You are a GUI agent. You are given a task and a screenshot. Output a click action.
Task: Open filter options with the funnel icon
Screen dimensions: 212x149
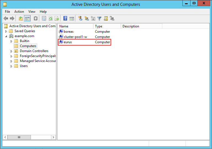pos(99,19)
